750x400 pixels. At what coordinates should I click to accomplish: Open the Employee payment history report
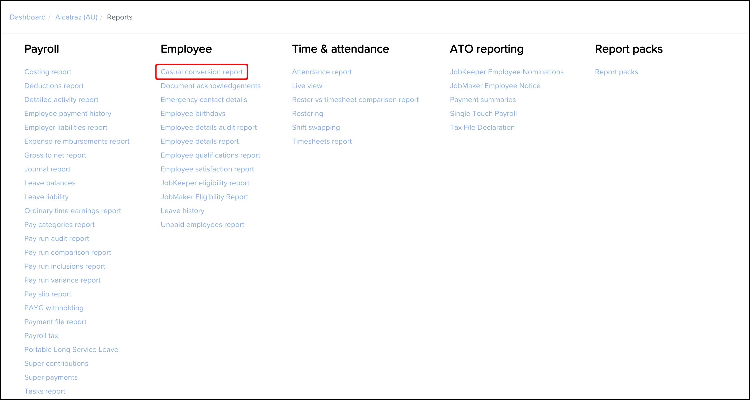tap(68, 113)
